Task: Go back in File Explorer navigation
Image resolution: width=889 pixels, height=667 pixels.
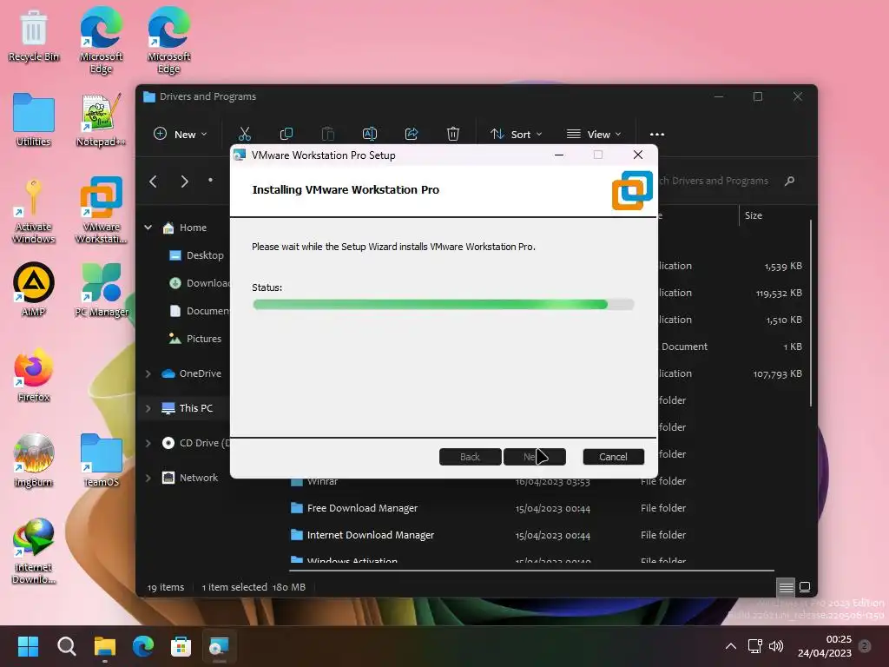Action: point(153,182)
